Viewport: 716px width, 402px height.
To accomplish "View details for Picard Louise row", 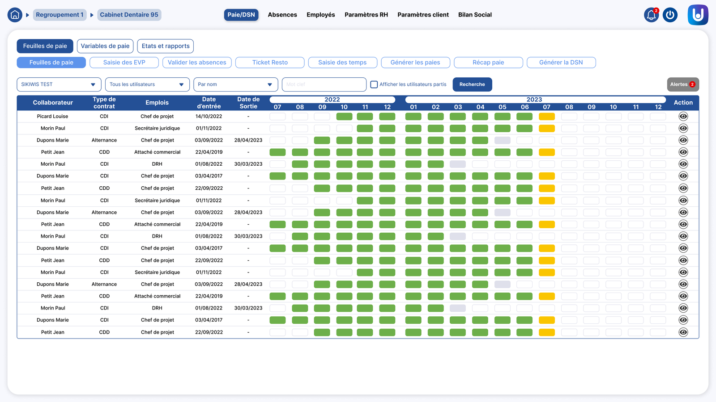I will coord(683,116).
